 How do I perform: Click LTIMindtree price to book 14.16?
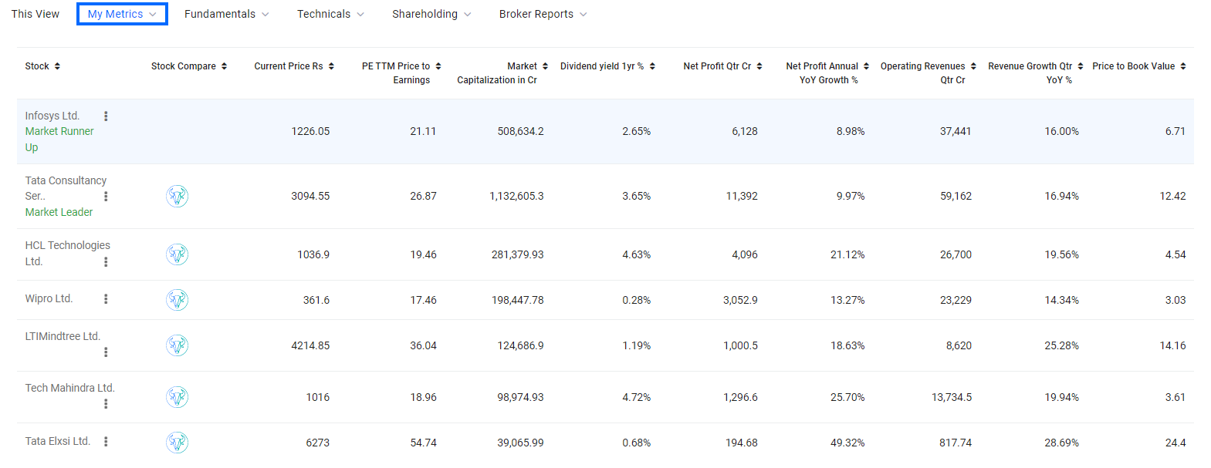coord(1172,345)
